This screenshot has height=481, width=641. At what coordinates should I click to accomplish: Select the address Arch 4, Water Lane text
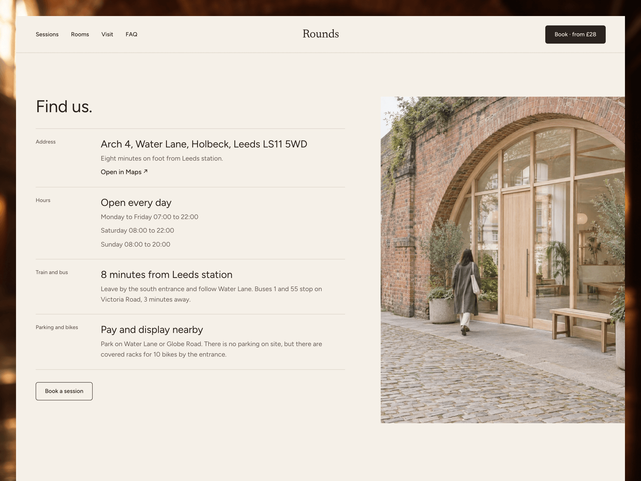(x=204, y=144)
